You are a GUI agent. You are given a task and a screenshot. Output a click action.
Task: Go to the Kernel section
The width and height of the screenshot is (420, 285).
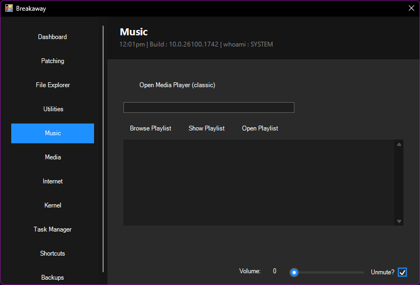[52, 205]
